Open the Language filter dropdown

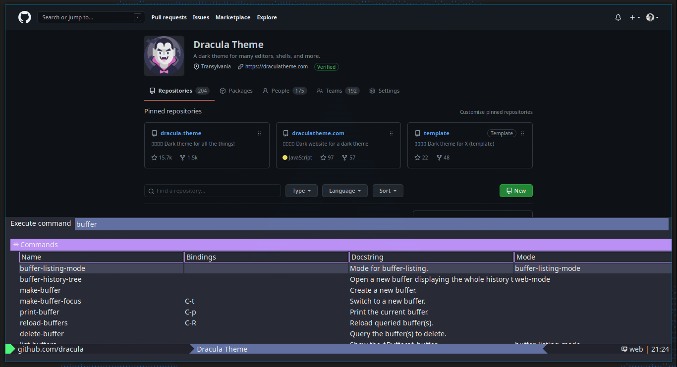click(x=345, y=191)
